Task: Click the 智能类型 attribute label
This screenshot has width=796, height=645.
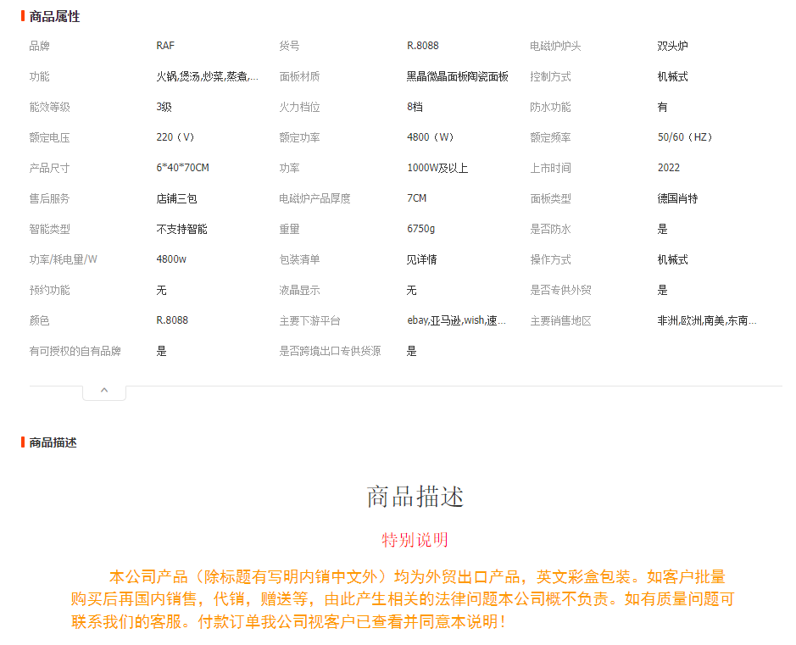Action: pos(50,230)
